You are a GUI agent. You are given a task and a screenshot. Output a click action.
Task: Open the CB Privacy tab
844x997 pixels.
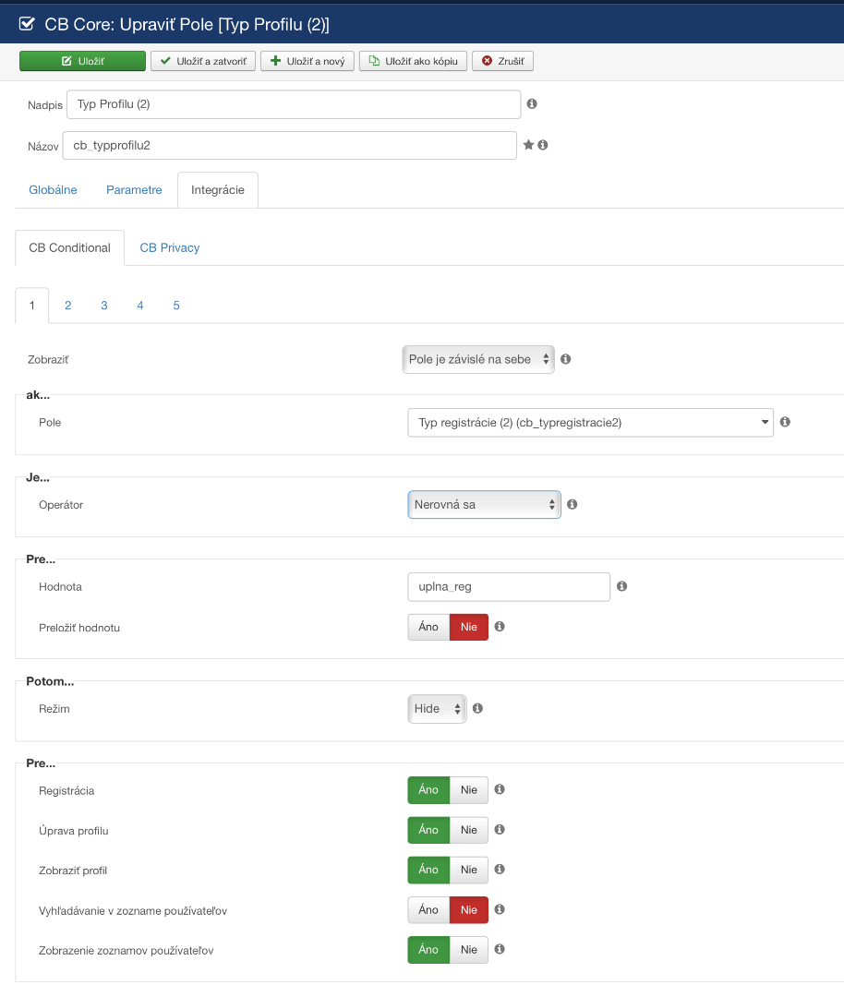[x=170, y=247]
